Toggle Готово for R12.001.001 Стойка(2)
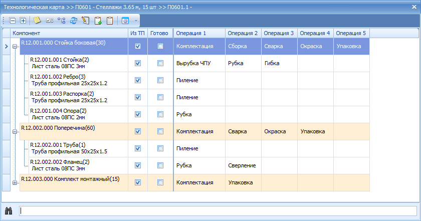This screenshot has width=421, height=221. (160, 63)
